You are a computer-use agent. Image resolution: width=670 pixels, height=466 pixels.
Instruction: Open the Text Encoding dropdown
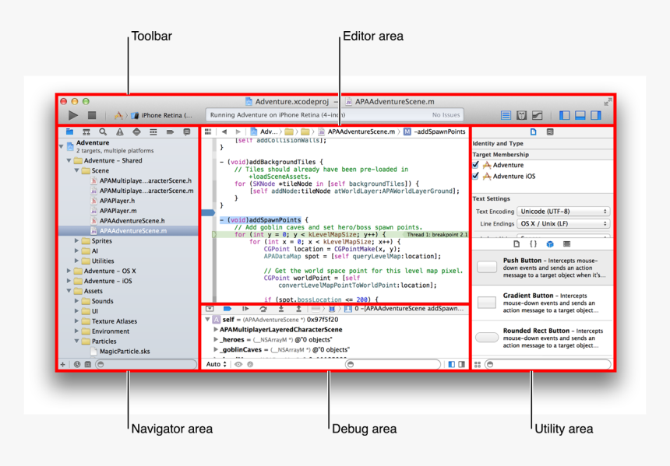pyautogui.click(x=563, y=212)
